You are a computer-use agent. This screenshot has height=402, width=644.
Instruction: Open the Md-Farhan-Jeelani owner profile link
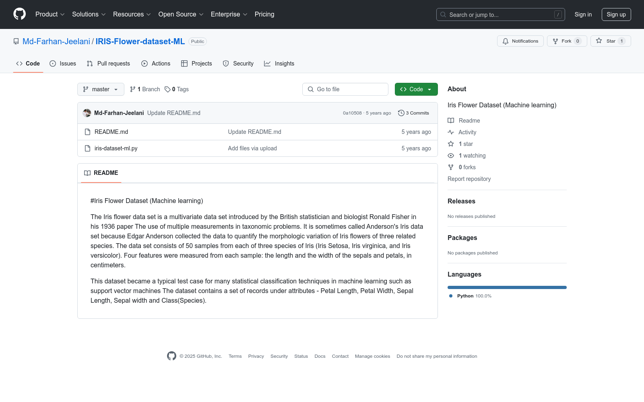tap(56, 41)
